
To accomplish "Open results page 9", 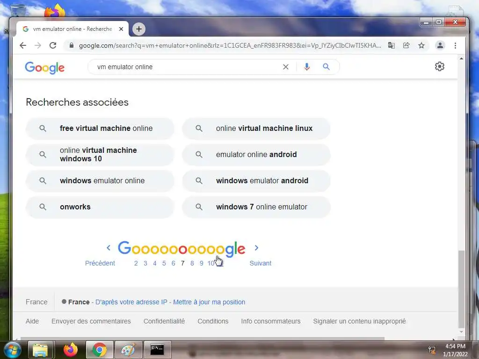I will click(x=201, y=263).
